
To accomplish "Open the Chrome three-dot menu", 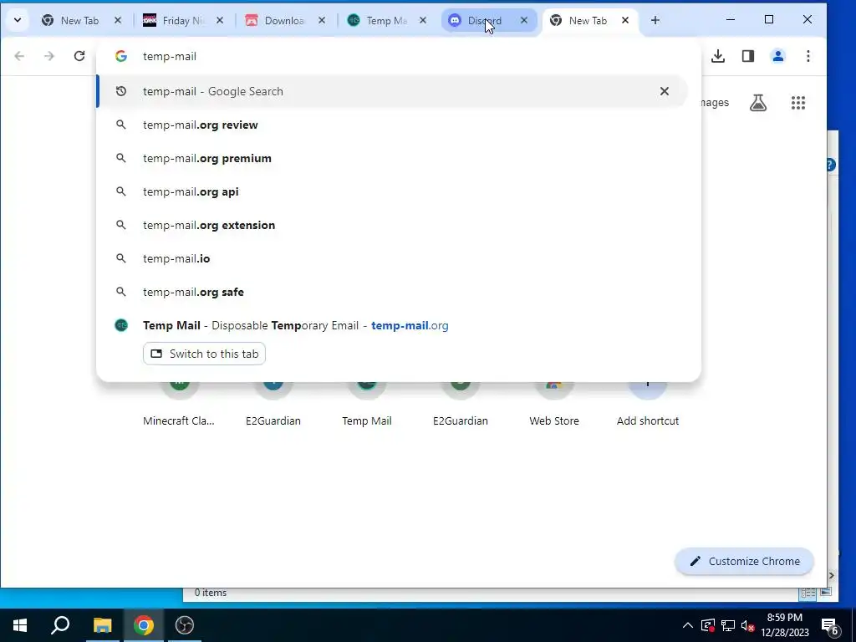I will (808, 56).
